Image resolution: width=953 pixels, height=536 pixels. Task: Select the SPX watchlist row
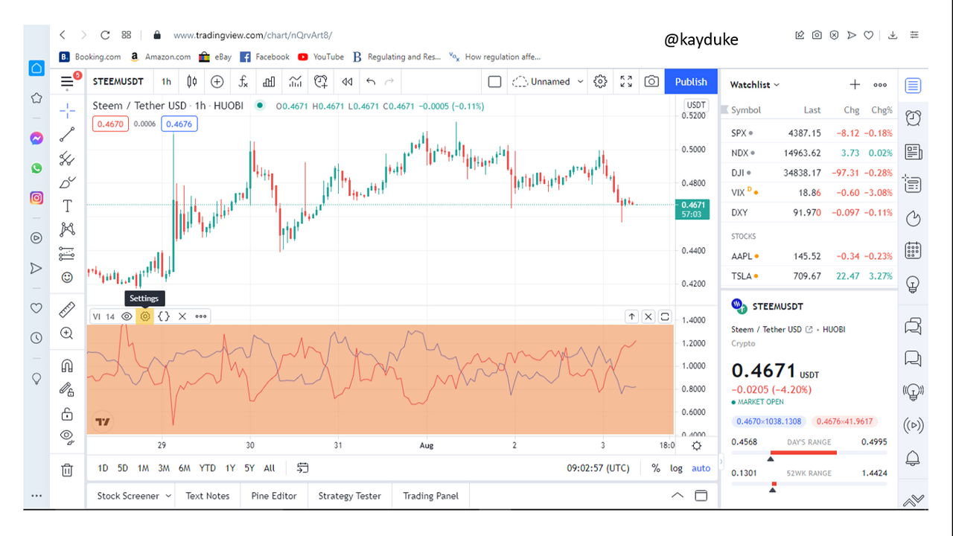click(810, 133)
